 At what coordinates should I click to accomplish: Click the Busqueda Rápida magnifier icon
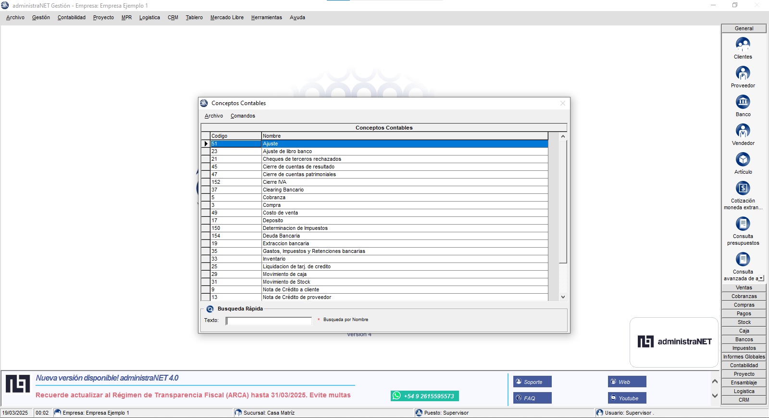pos(210,309)
